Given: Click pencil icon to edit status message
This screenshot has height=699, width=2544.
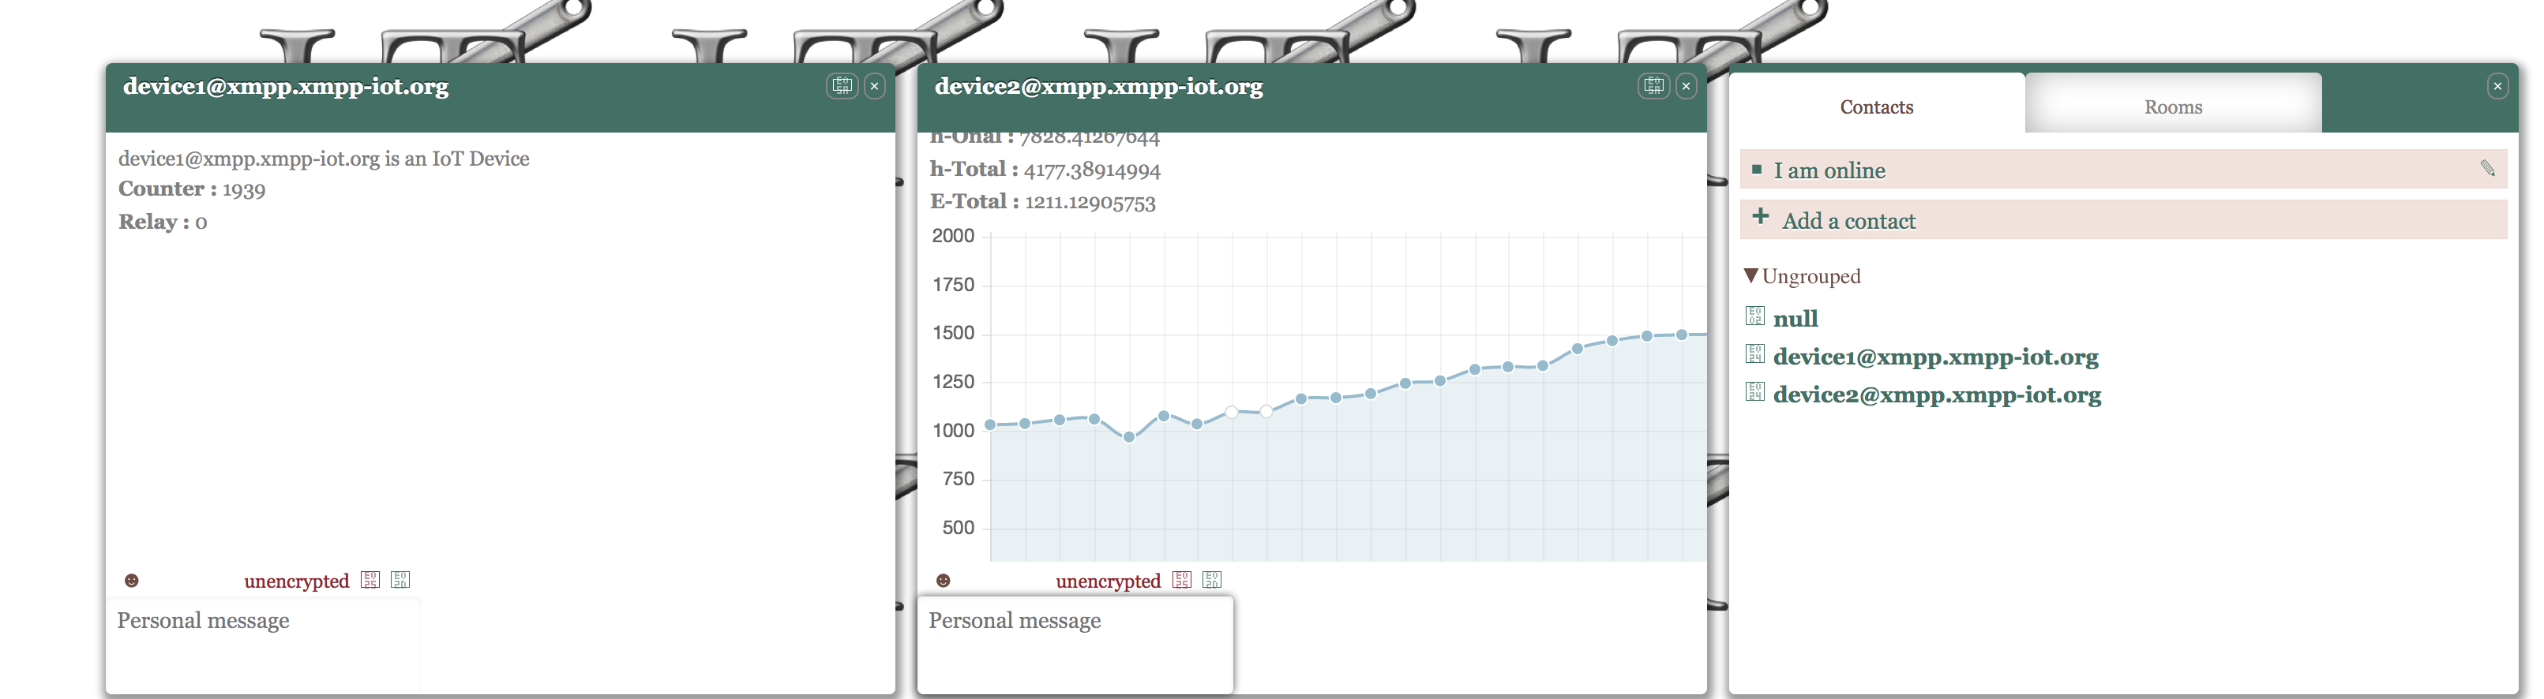Looking at the screenshot, I should (x=2486, y=169).
